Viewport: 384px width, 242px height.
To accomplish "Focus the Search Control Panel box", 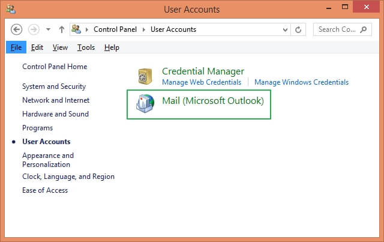I will [343, 29].
